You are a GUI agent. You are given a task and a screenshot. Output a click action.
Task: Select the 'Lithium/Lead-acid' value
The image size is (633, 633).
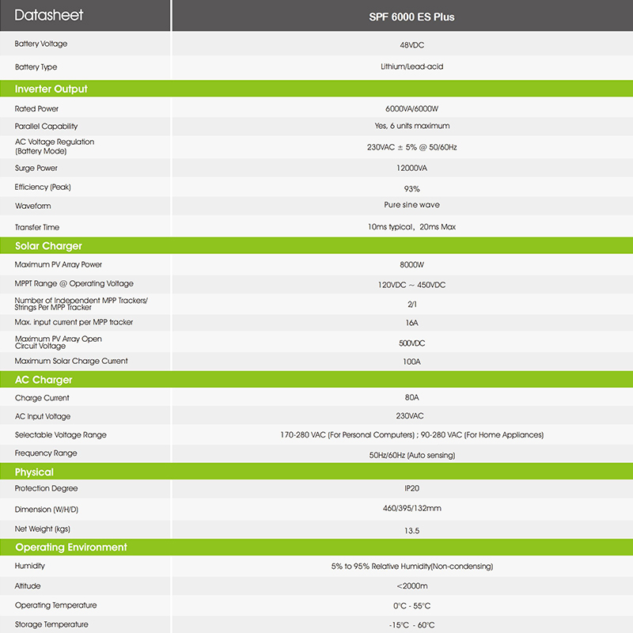(411, 66)
